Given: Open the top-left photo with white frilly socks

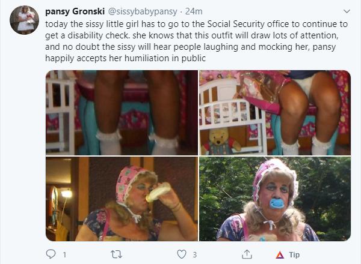Looking at the screenshot, I should 122,113.
